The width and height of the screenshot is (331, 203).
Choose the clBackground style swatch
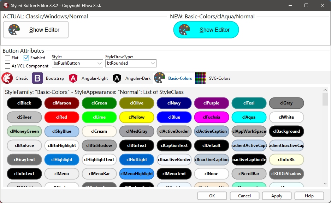click(286, 131)
